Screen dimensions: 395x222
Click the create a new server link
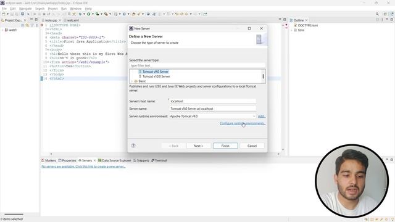pos(83,166)
